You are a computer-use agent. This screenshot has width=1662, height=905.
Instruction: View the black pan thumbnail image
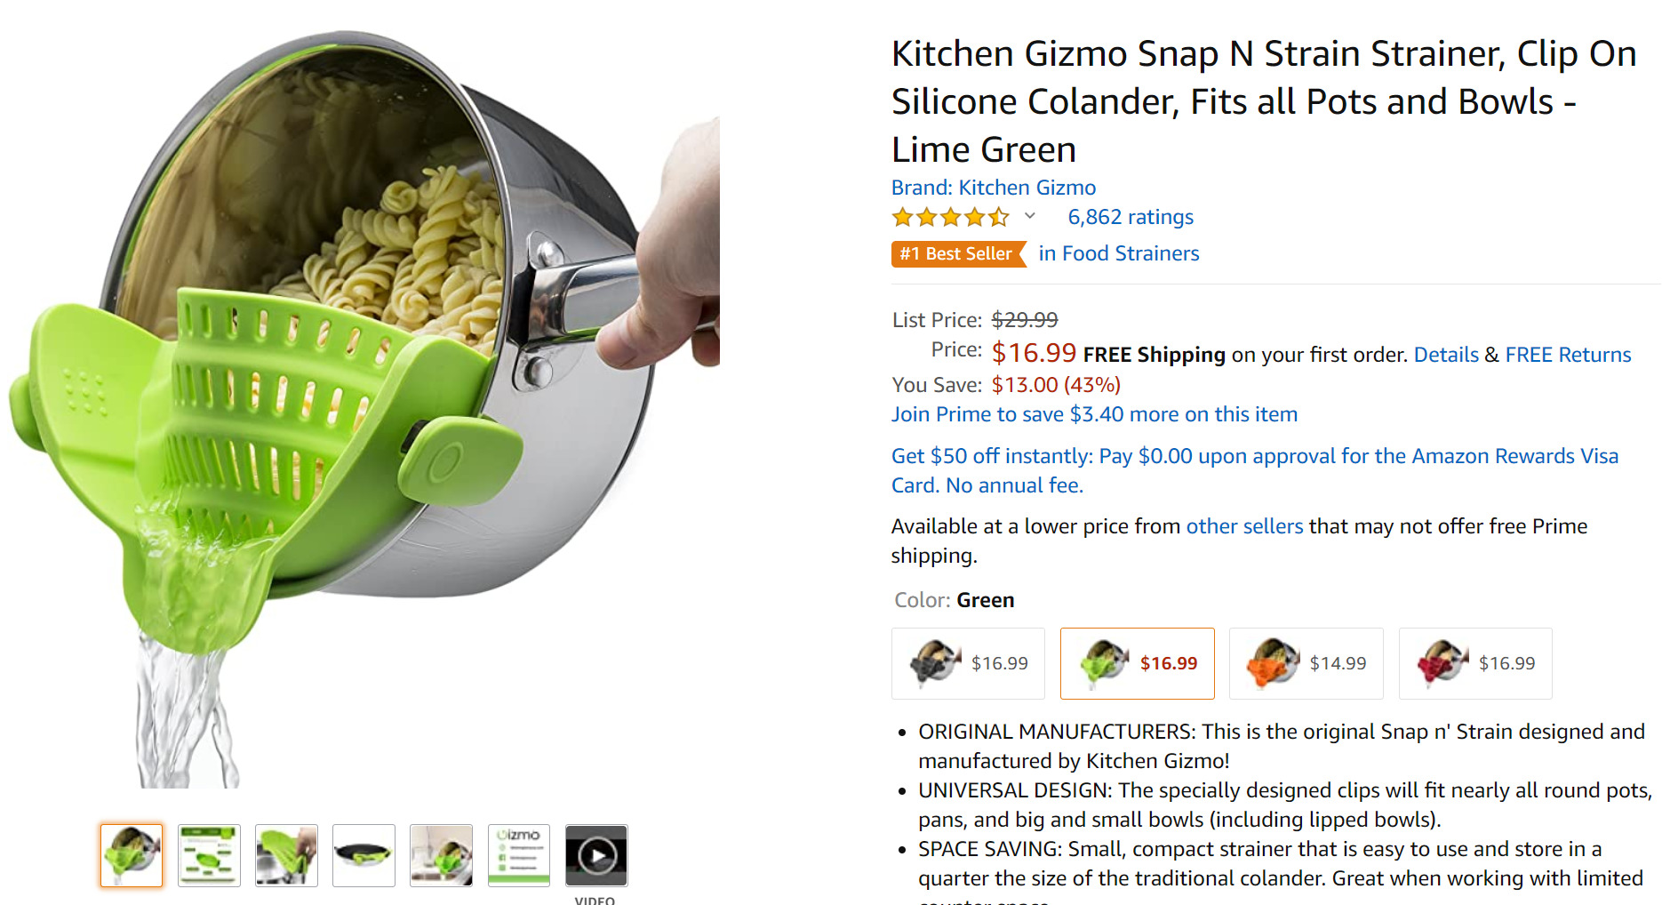364,855
